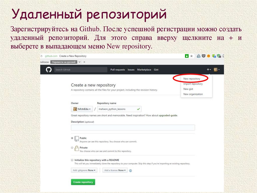Close the translation bar with X
Viewport: 257px width, 193px height.
(x=84, y=62)
